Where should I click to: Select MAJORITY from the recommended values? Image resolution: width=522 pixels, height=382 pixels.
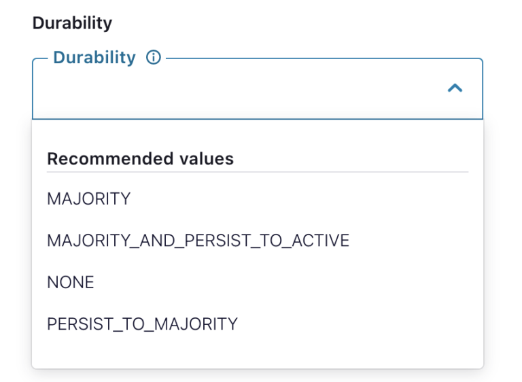tap(88, 199)
